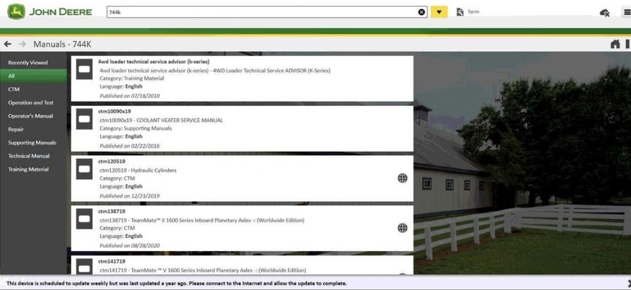Image resolution: width=631 pixels, height=290 pixels.
Task: Open the 4wd loader technical service advisor manual
Action: point(242,78)
